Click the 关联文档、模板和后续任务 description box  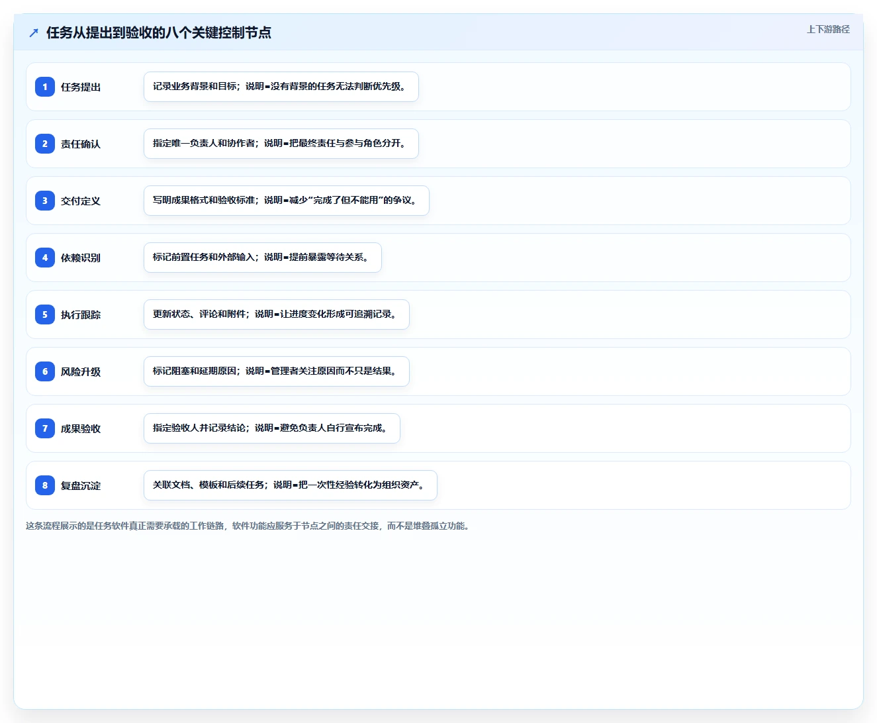pos(291,485)
